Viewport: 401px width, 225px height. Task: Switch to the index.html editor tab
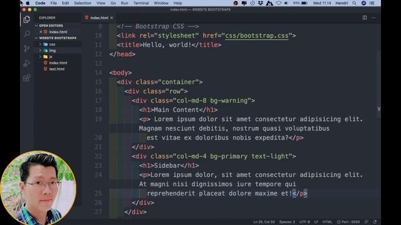[x=99, y=18]
